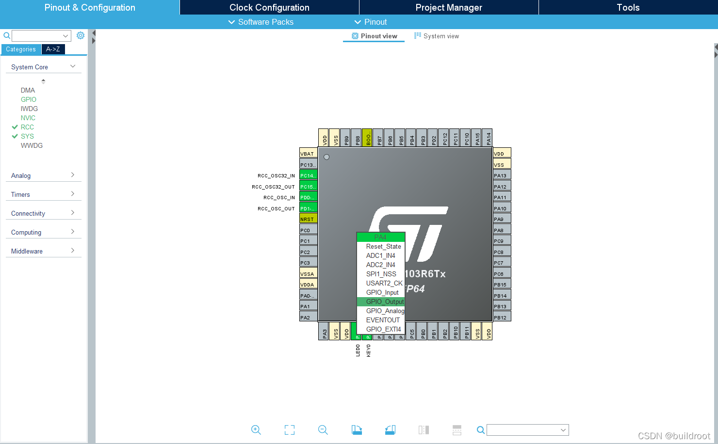Collapse the System Core category
718x444 pixels.
[x=73, y=66]
